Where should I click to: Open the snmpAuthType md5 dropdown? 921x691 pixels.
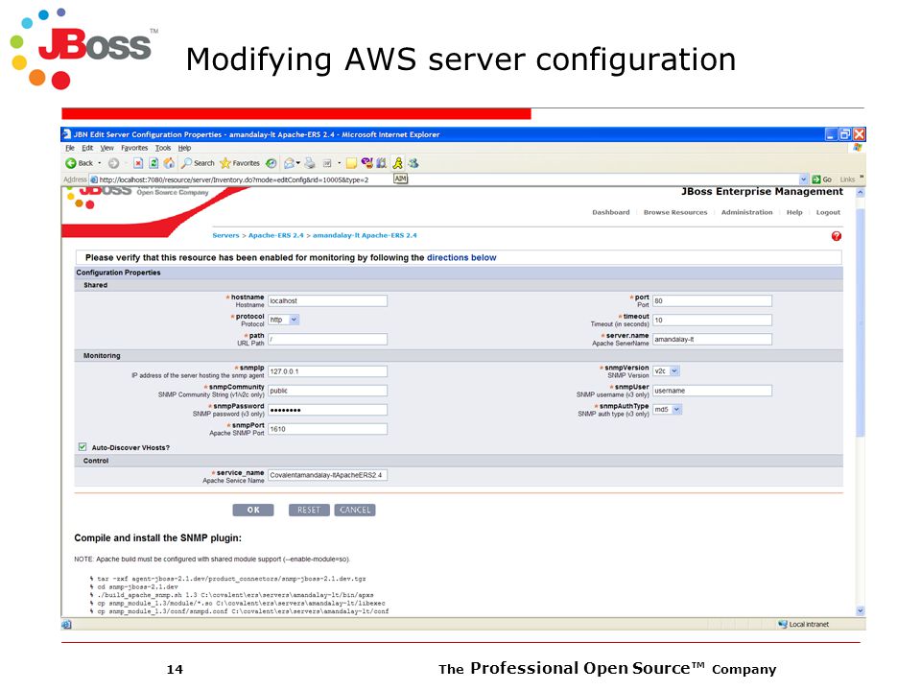point(676,410)
